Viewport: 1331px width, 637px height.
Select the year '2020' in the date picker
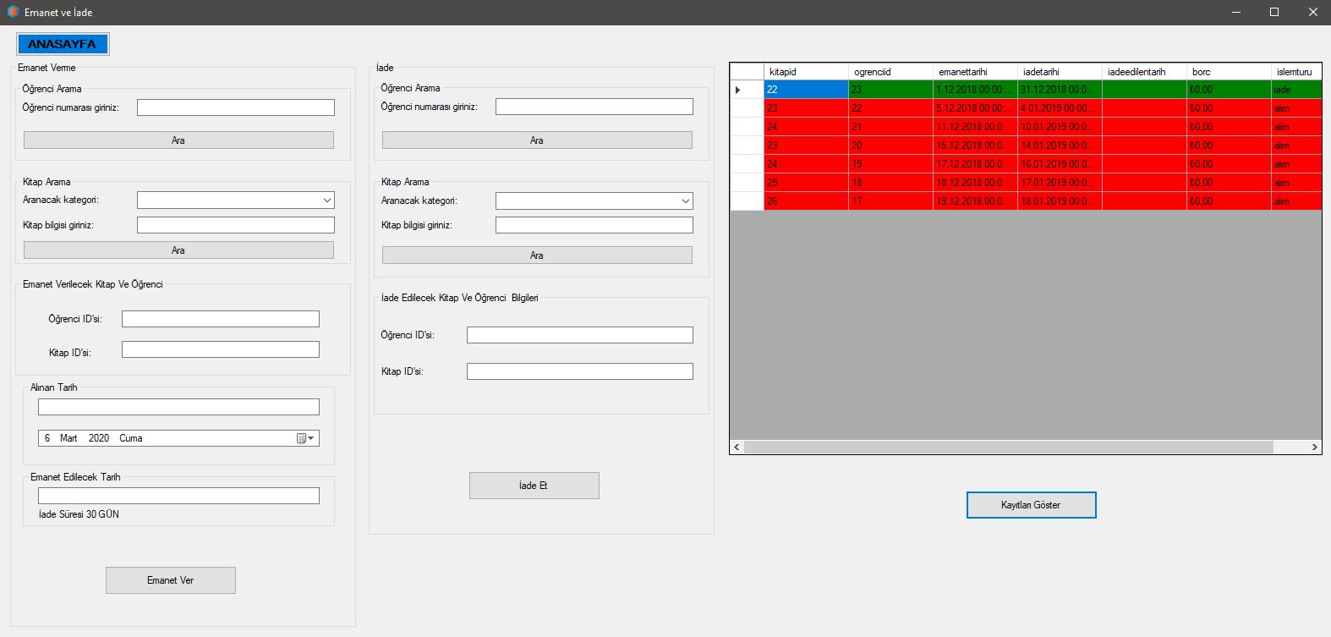99,438
